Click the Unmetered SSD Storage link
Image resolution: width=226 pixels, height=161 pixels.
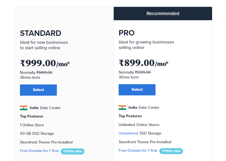pyautogui.click(x=128, y=133)
